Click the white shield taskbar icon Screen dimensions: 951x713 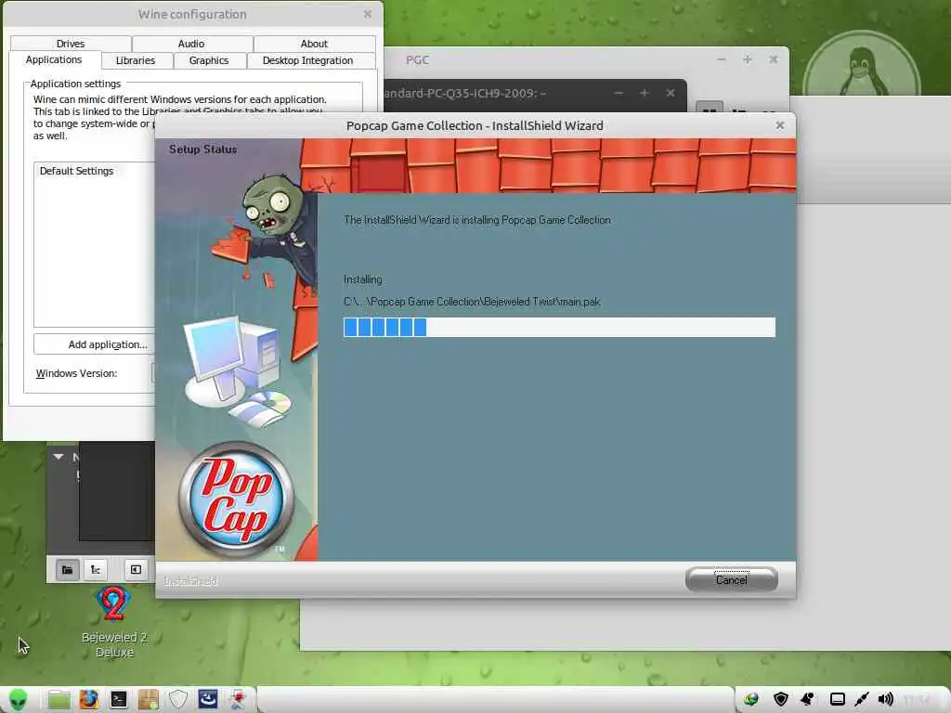(x=177, y=700)
